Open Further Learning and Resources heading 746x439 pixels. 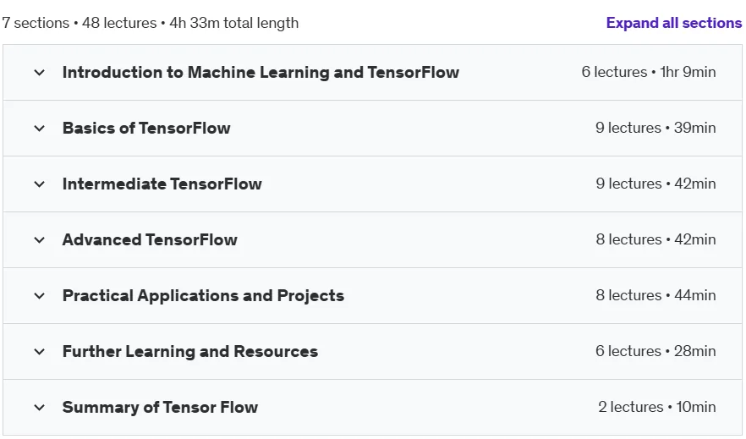point(190,352)
